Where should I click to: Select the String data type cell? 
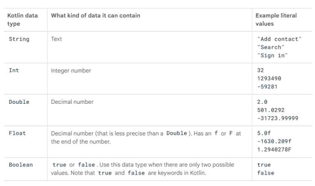[x=19, y=39]
